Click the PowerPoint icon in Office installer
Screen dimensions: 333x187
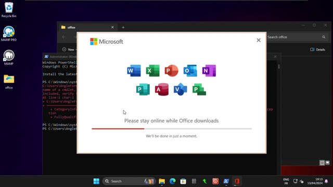pyautogui.click(x=171, y=71)
